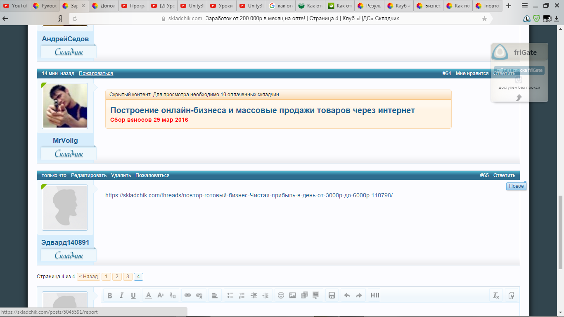Toggle bold formatting in the reply editor
Viewport: 564px width, 317px height.
coord(110,295)
